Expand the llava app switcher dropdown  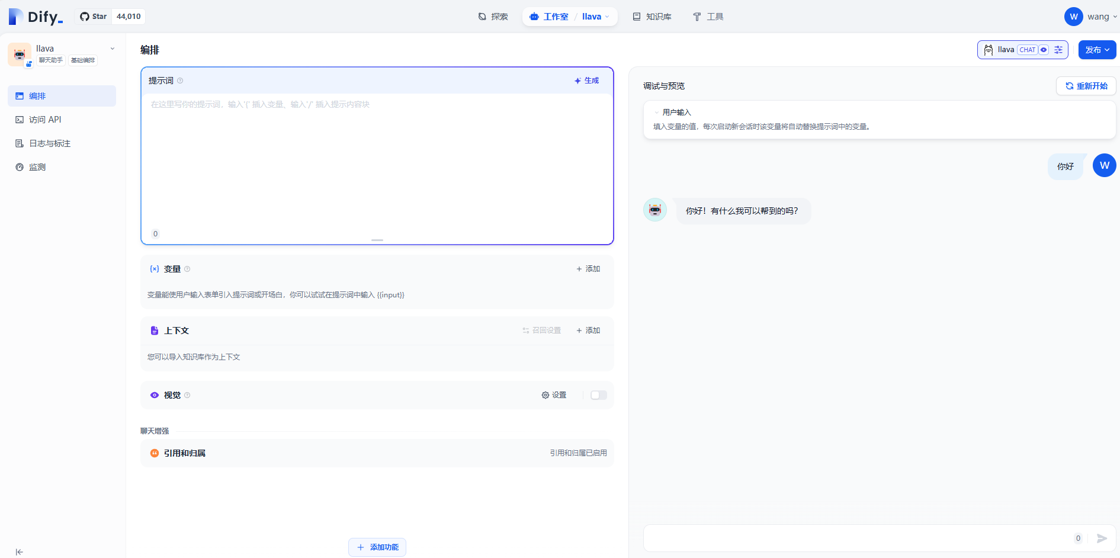(596, 17)
